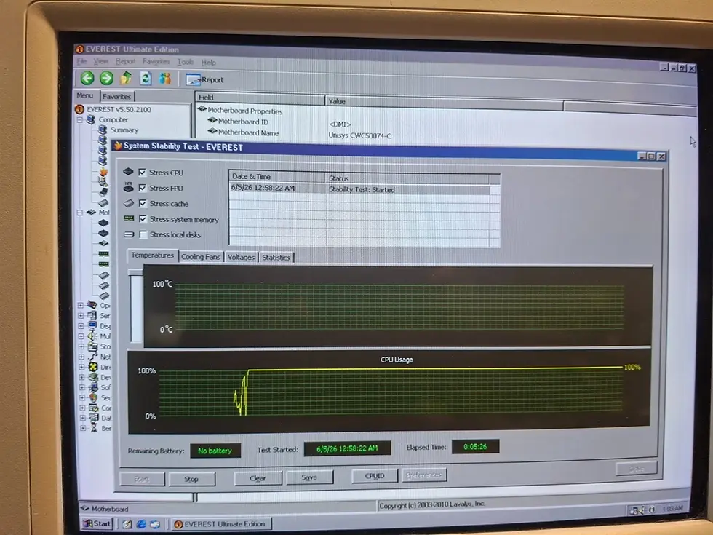
Task: Click the Refresh toolbar icon
Action: [x=146, y=79]
